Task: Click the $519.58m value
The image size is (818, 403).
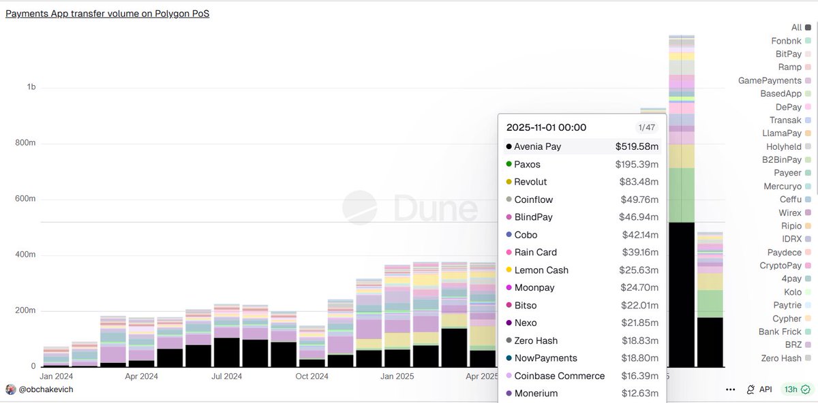Action: 637,146
